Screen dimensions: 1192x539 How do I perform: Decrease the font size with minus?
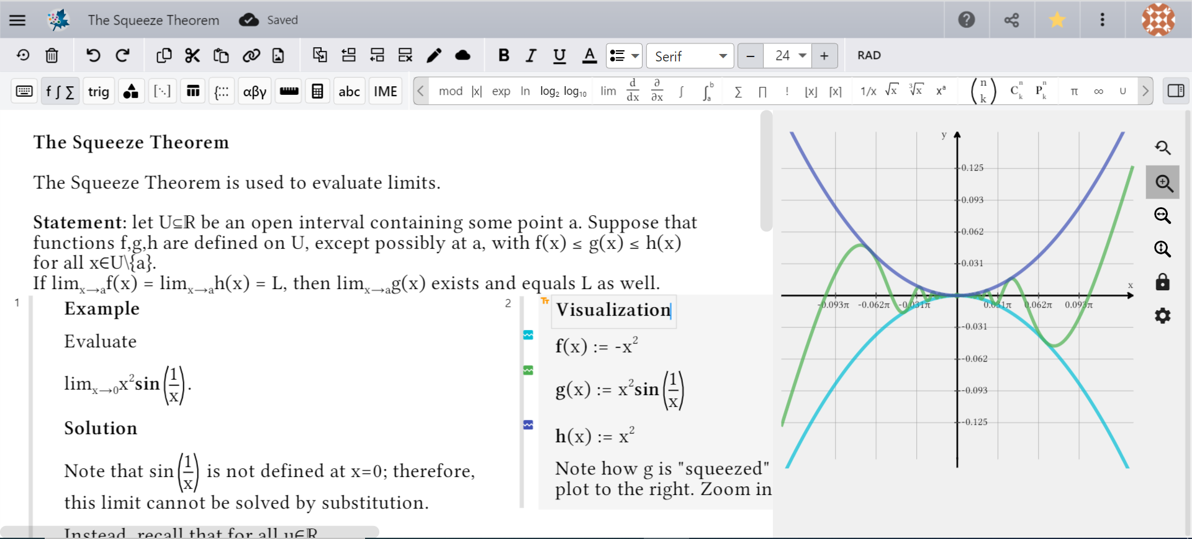[x=750, y=56]
